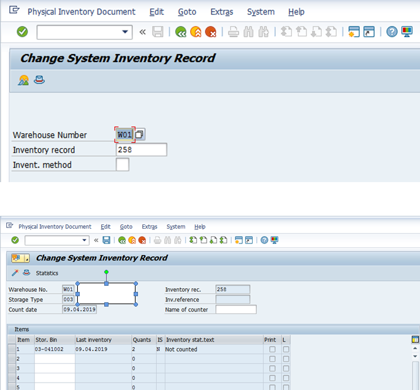Click the yellow Exit icon in top window

(x=196, y=32)
